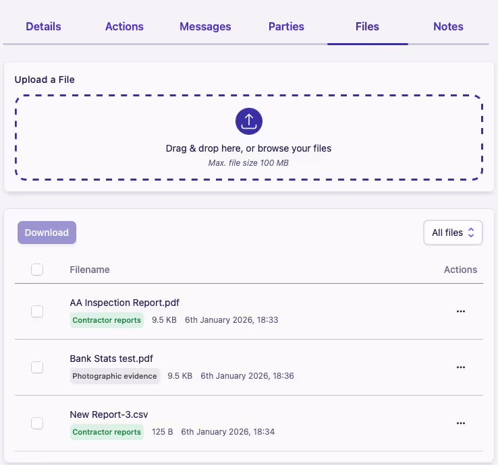Click the AA Inspection Report.pdf filename

click(124, 303)
